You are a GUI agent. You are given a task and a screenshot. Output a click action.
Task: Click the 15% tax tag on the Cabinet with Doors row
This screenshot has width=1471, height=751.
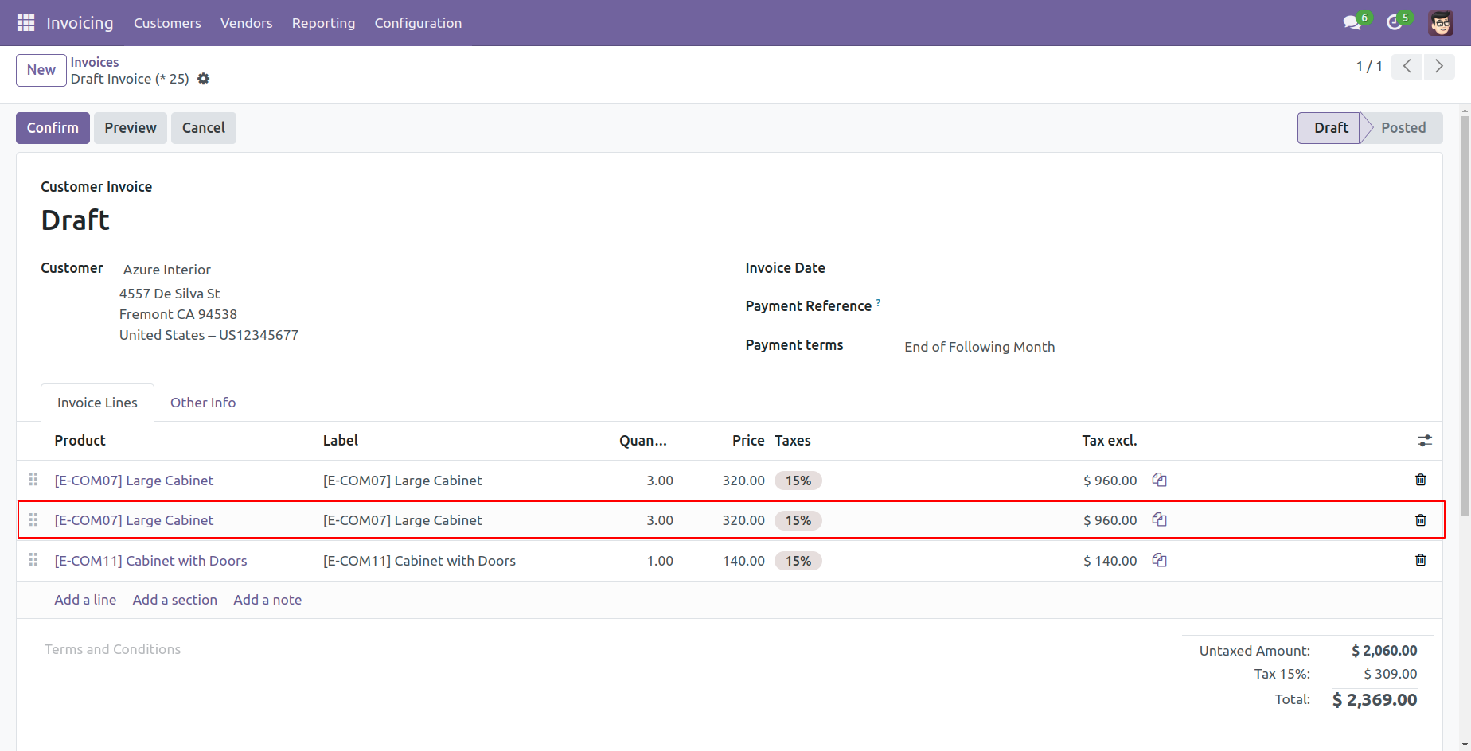(x=798, y=561)
